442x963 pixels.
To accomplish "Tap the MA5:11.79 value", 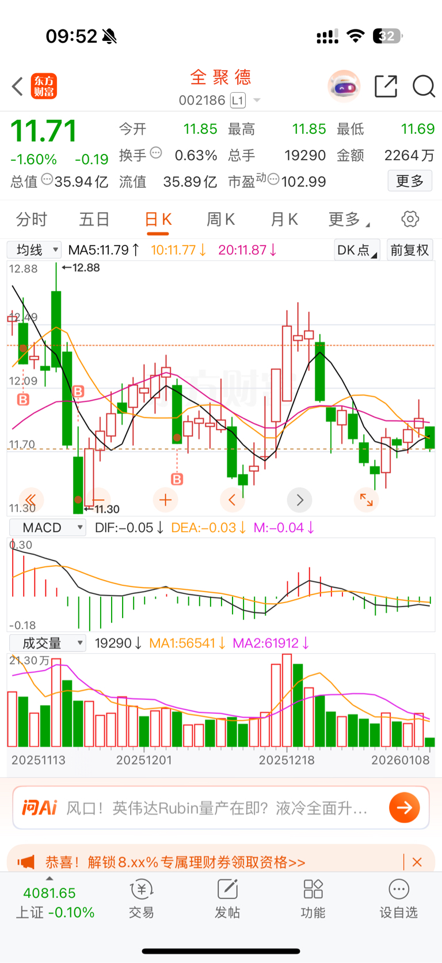I will pyautogui.click(x=104, y=250).
